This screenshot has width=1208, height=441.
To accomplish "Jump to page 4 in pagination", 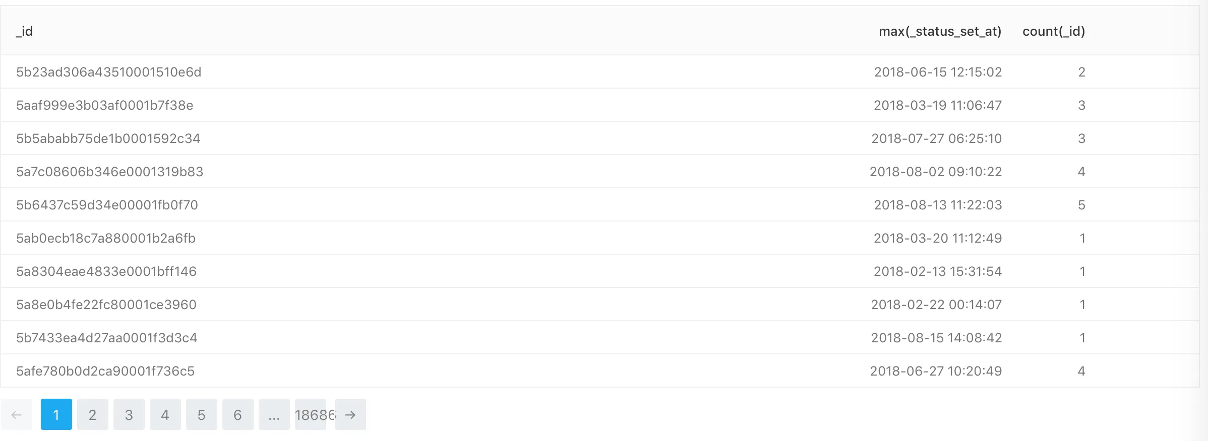I will (165, 414).
